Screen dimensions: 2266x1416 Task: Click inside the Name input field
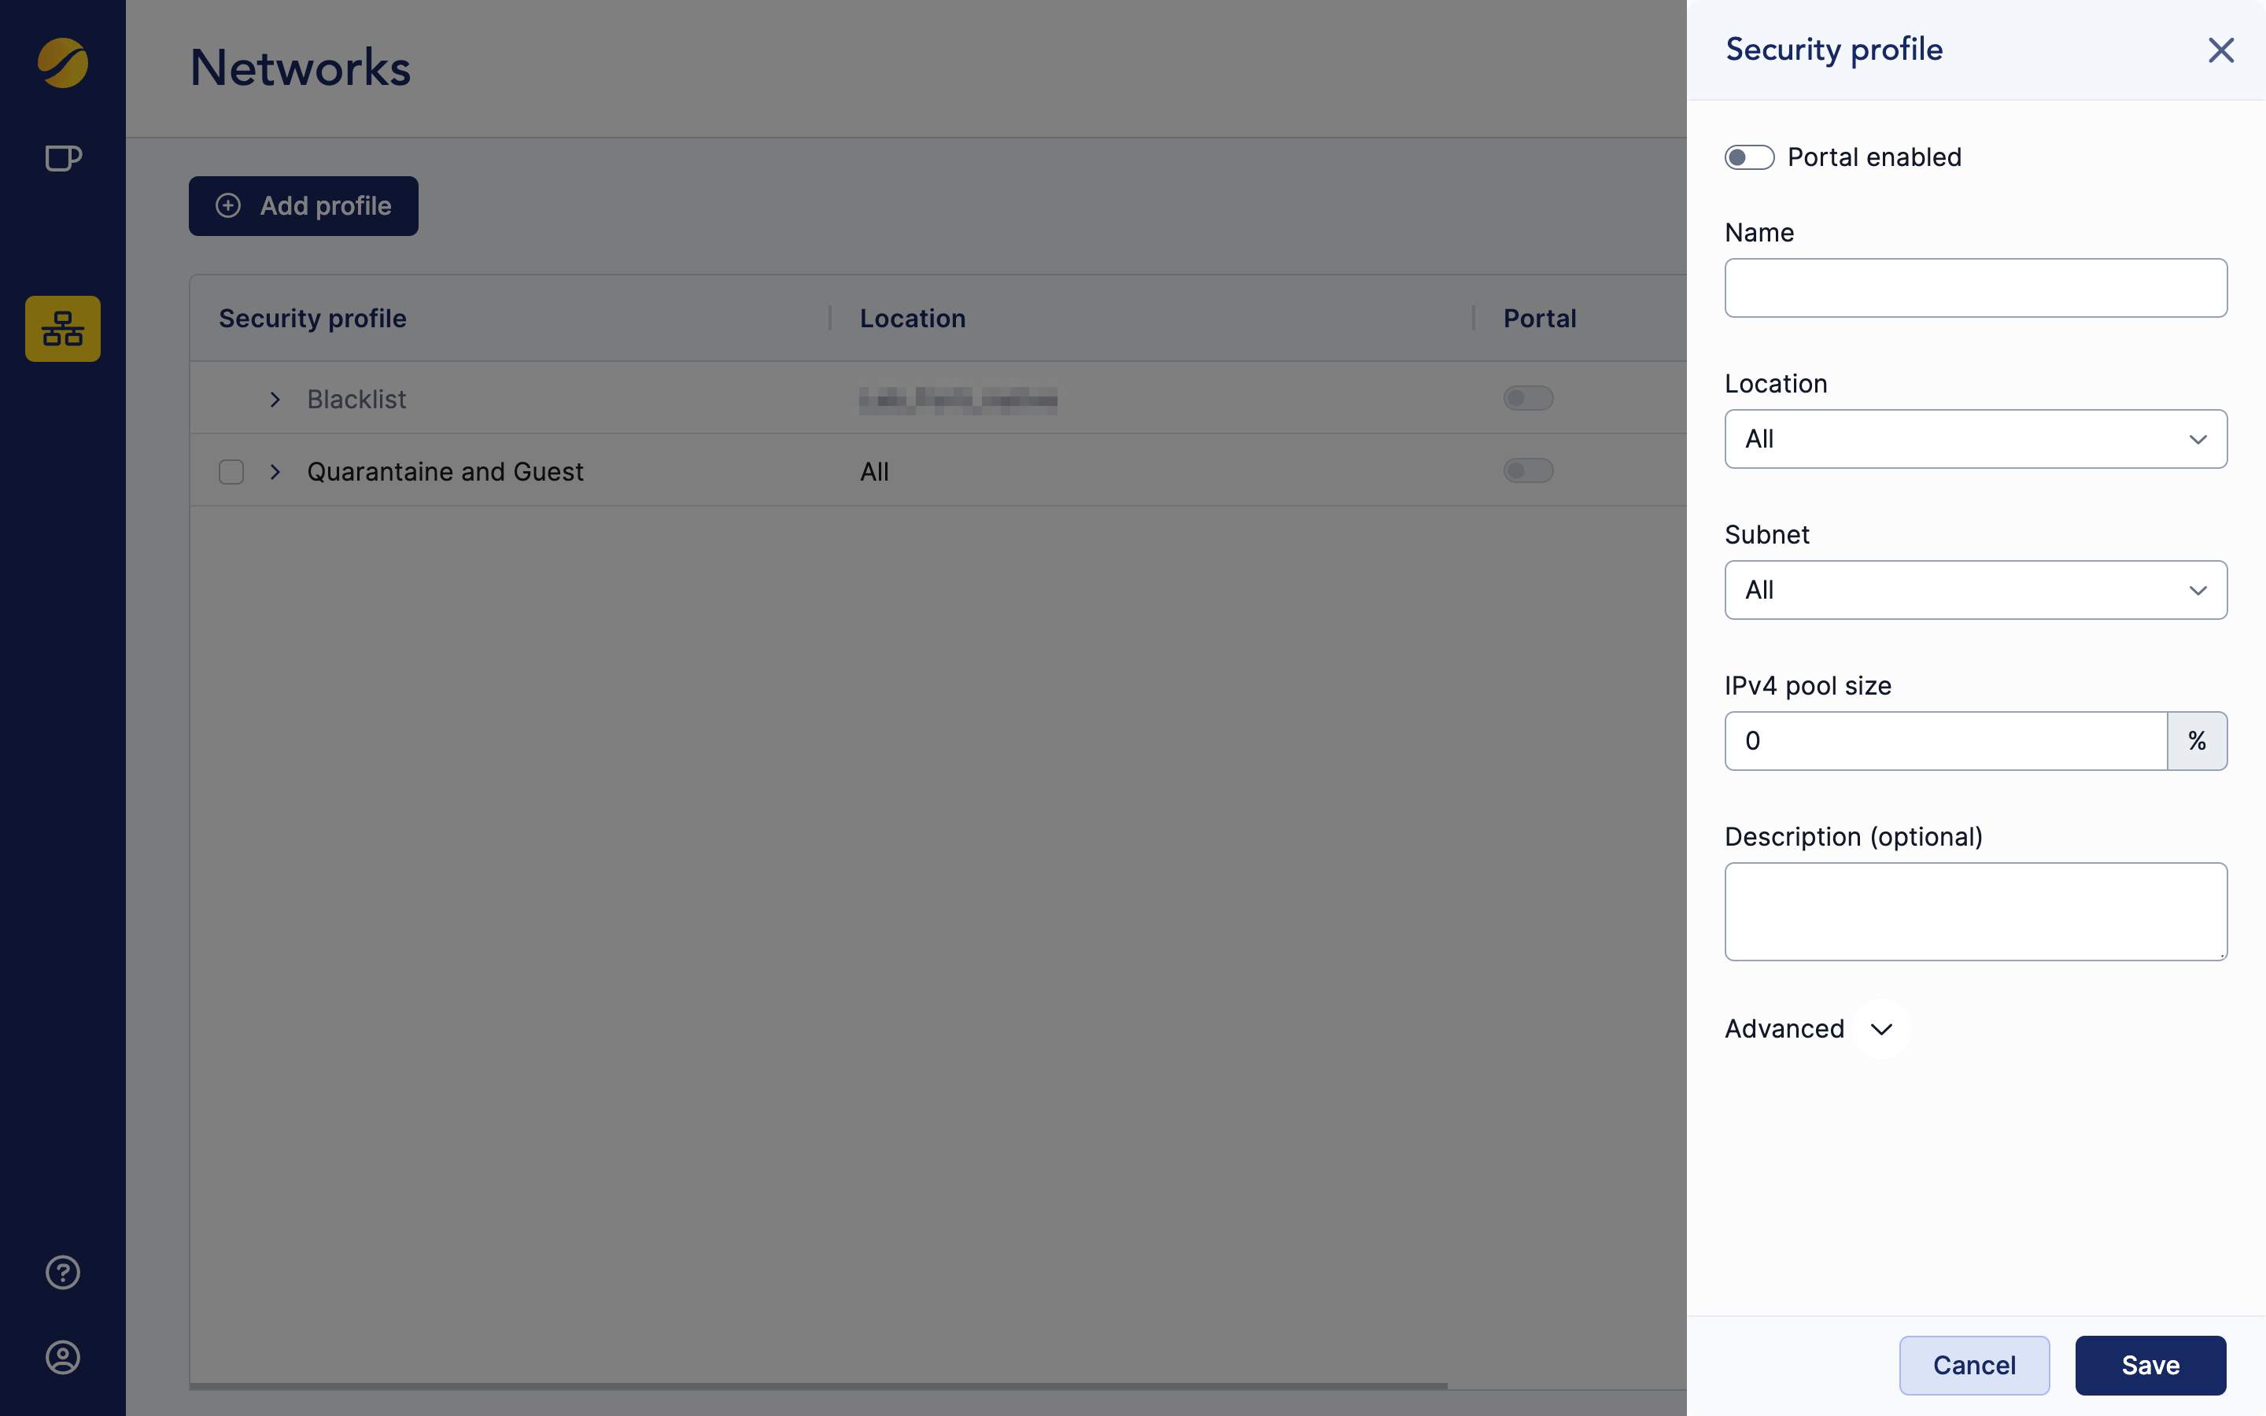coord(1975,287)
